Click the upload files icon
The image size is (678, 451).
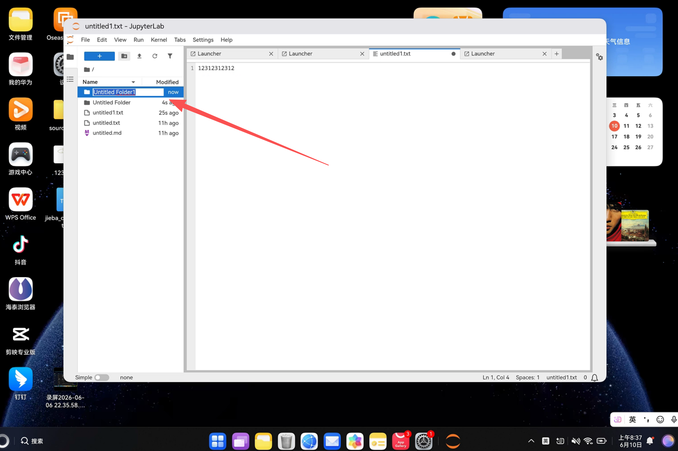139,56
